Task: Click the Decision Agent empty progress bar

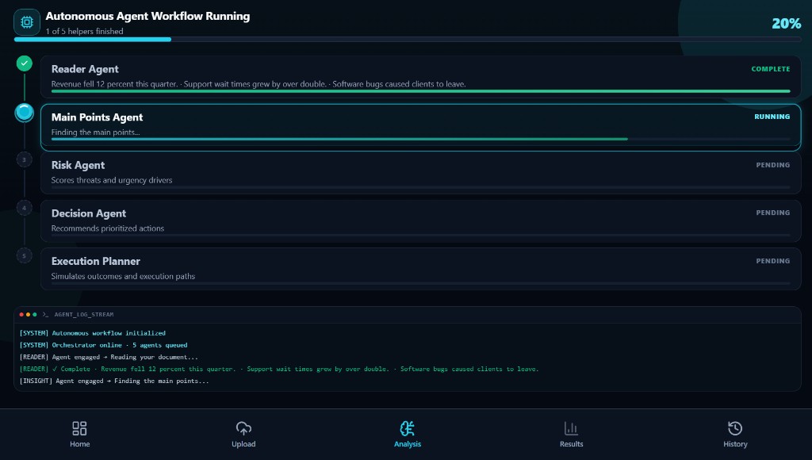Action: click(x=420, y=236)
